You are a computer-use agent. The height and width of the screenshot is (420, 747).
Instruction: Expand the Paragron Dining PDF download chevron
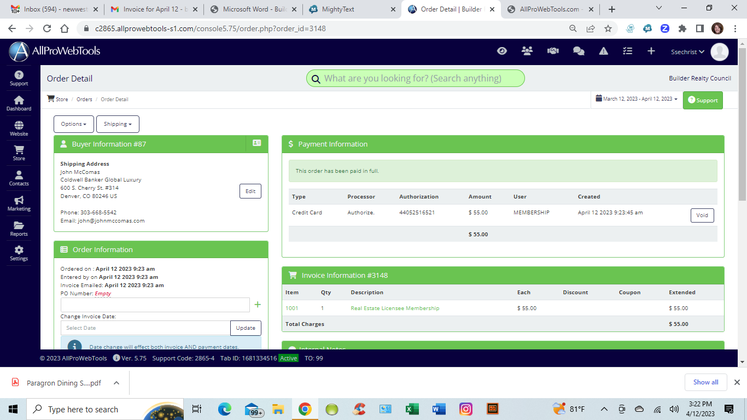(x=116, y=383)
